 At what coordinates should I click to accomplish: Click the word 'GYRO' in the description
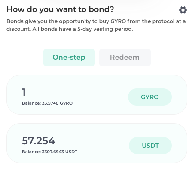point(118,21)
